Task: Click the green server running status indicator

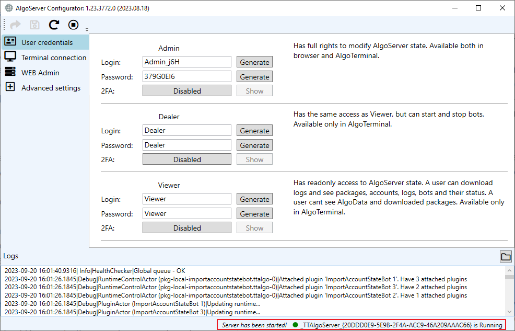Action: (295, 325)
